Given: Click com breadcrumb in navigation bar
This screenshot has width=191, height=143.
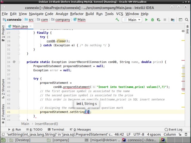Looking at the screenshot, I should 42,20.
